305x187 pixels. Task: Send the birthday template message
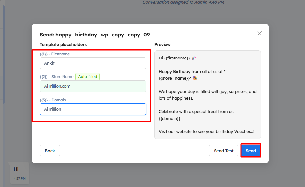click(251, 151)
